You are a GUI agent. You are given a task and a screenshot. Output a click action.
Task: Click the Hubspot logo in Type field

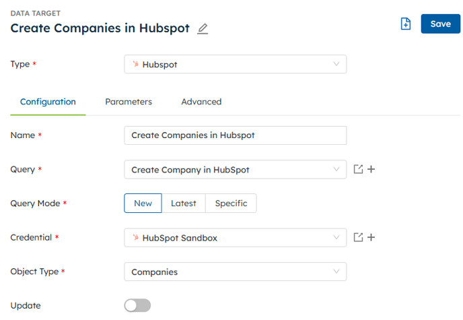coord(135,64)
